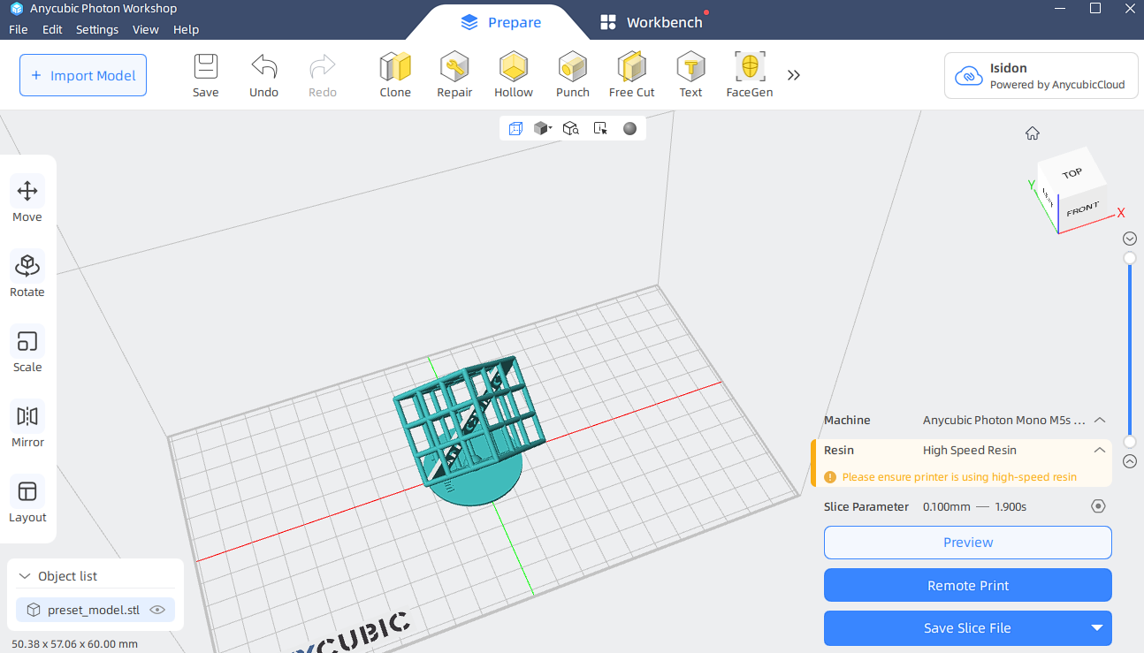Expand more toolbar tools with double chevron
Screen dimensions: 1144x653
pyautogui.click(x=794, y=75)
